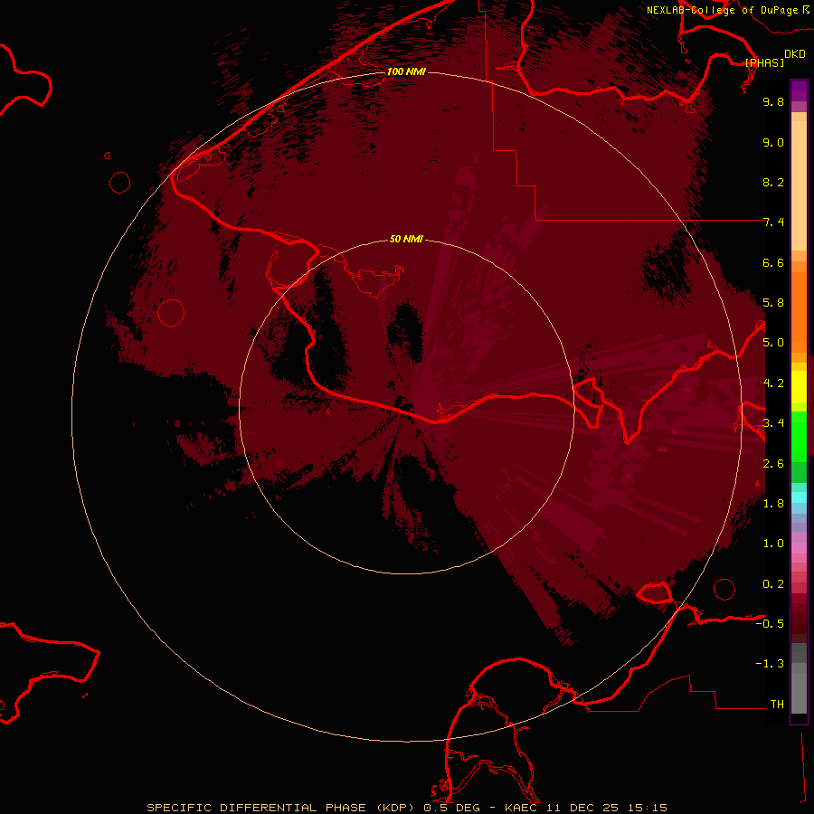
Task: Click the -1.3 value on the scale
Action: tap(770, 664)
